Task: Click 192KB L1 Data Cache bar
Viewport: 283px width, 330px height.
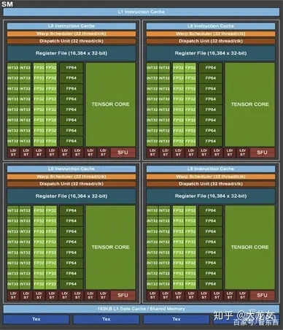Action: point(141,309)
